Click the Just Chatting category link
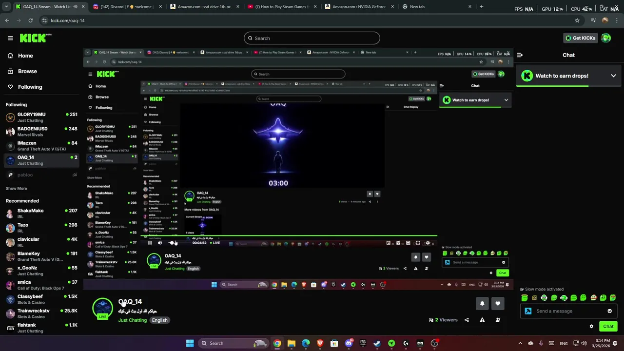The height and width of the screenshot is (351, 624). coord(132,320)
